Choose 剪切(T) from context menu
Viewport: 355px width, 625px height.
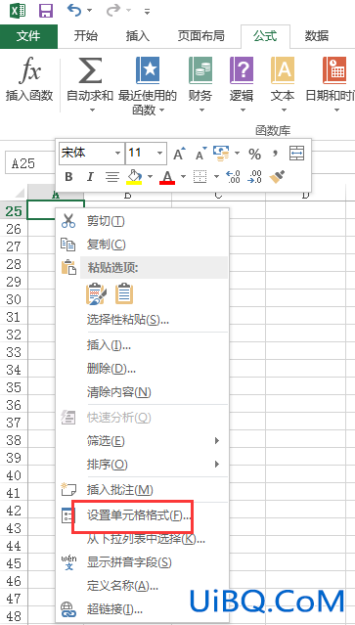coord(142,221)
